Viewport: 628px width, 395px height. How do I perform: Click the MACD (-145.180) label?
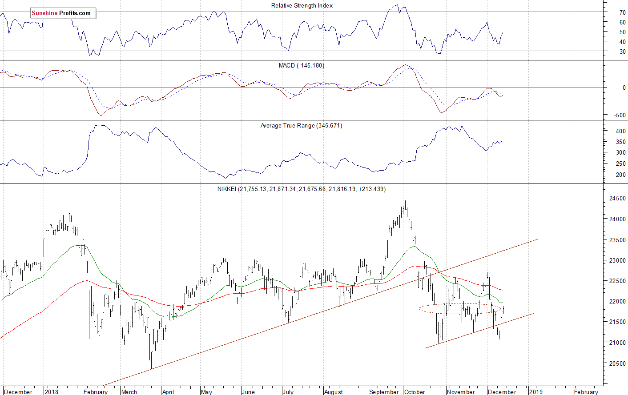[302, 66]
